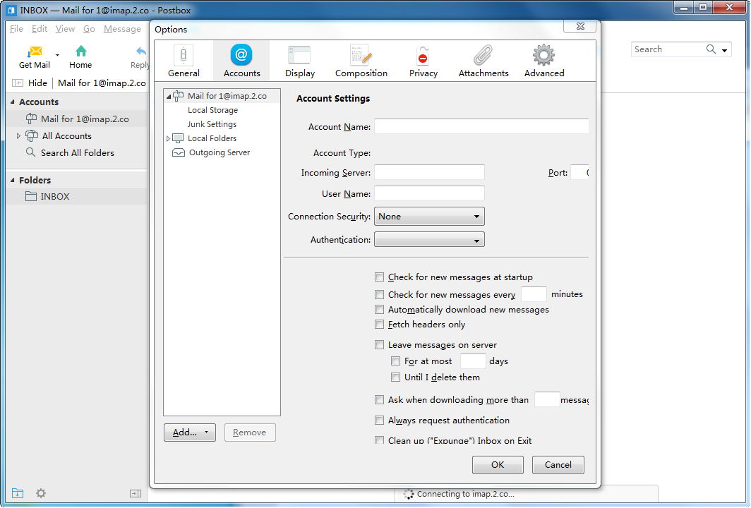Open the Display options tab

300,61
